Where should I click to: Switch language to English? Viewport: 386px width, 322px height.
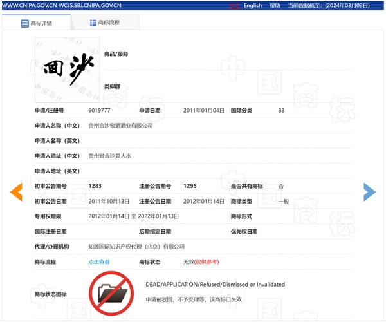252,6
